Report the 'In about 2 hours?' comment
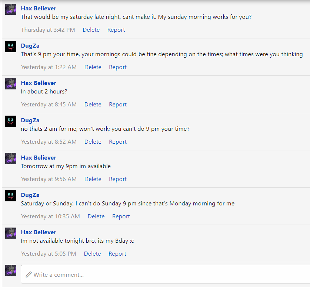The image size is (310, 290). (118, 104)
